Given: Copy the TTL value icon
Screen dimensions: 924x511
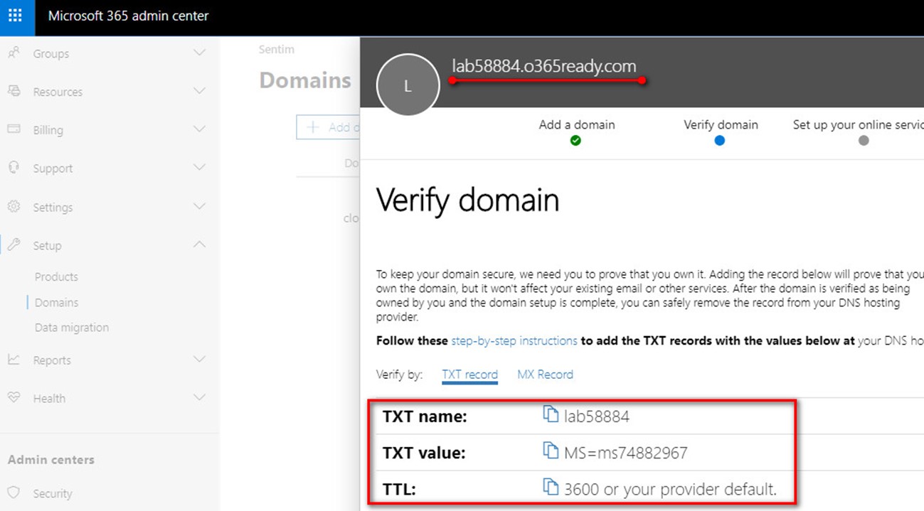Looking at the screenshot, I should (551, 488).
